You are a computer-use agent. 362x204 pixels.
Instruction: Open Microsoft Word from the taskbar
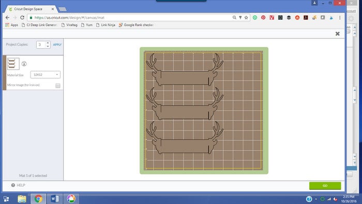coord(55,198)
